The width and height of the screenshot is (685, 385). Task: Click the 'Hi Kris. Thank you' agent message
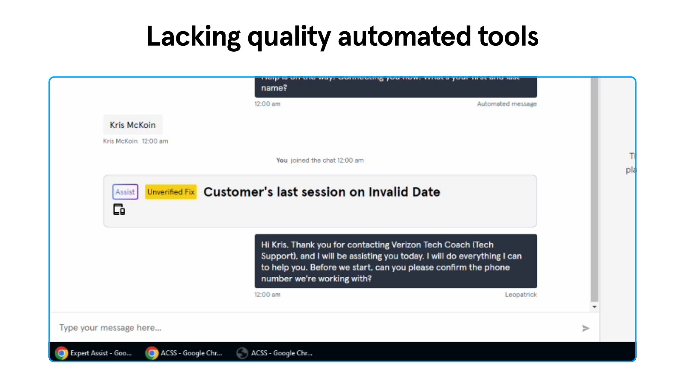[x=396, y=261]
